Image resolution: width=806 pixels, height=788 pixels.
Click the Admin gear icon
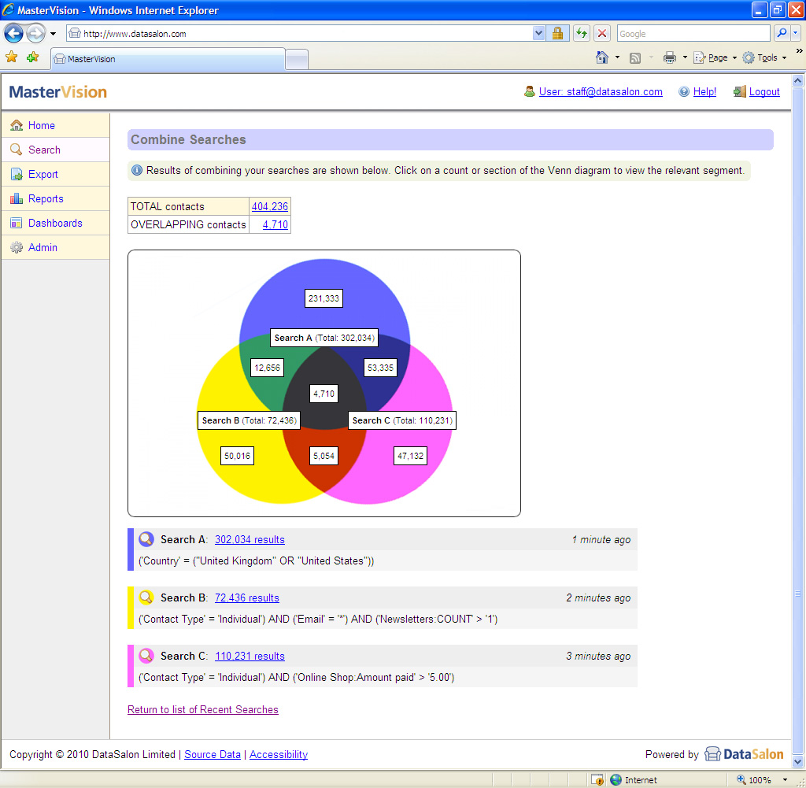[x=17, y=247]
